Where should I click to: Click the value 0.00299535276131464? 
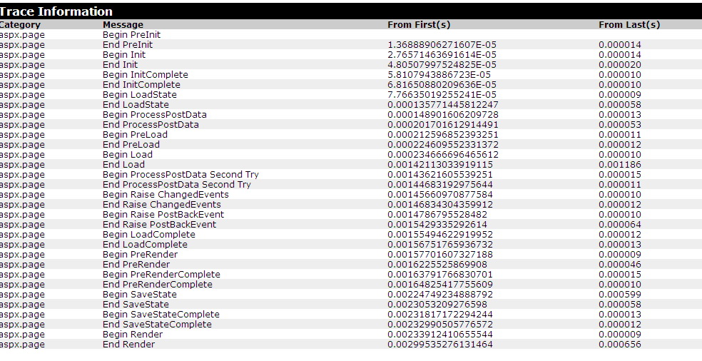(440, 345)
